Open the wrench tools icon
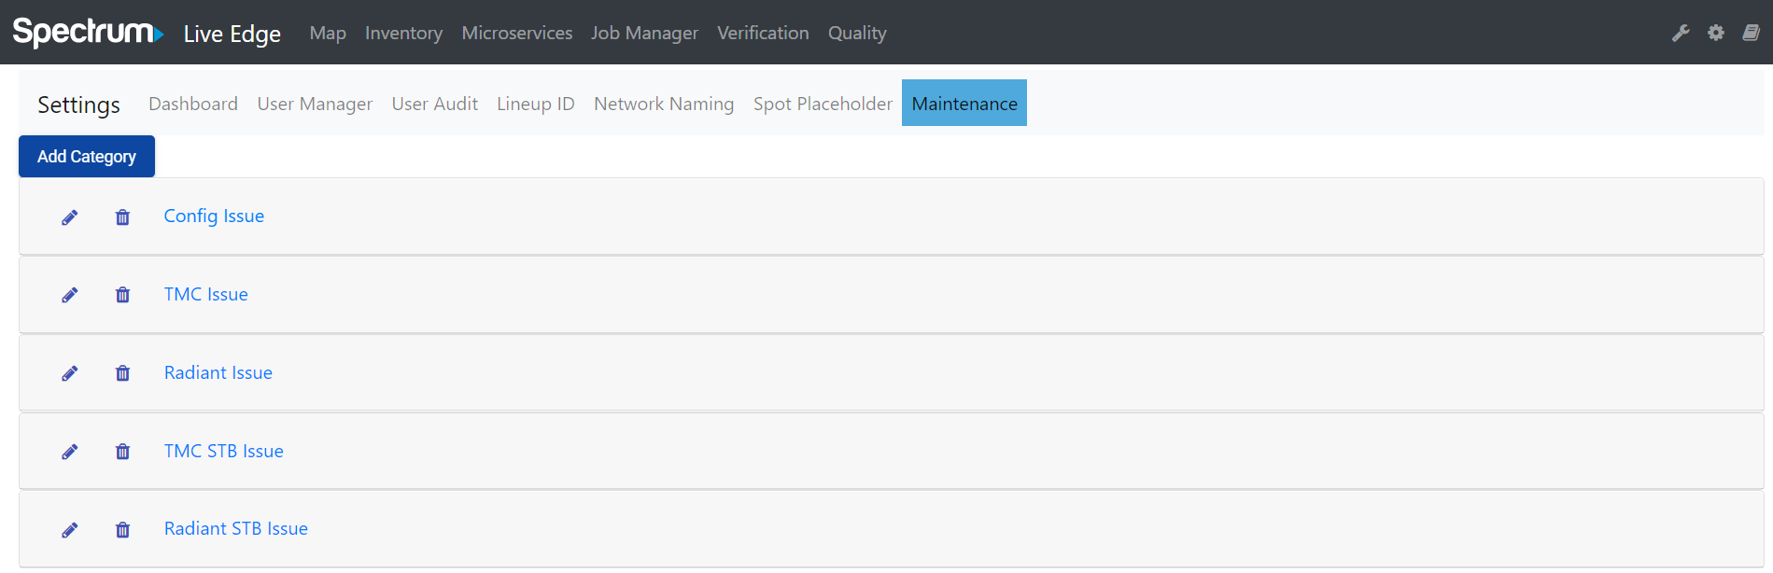 pos(1681,33)
